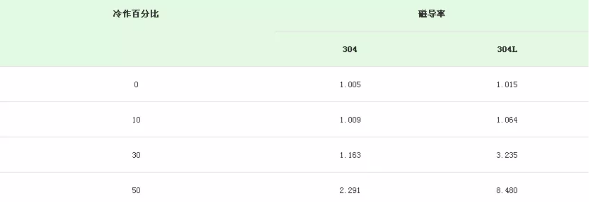
Task: Select the 1.005 permeability value
Action: coord(350,85)
